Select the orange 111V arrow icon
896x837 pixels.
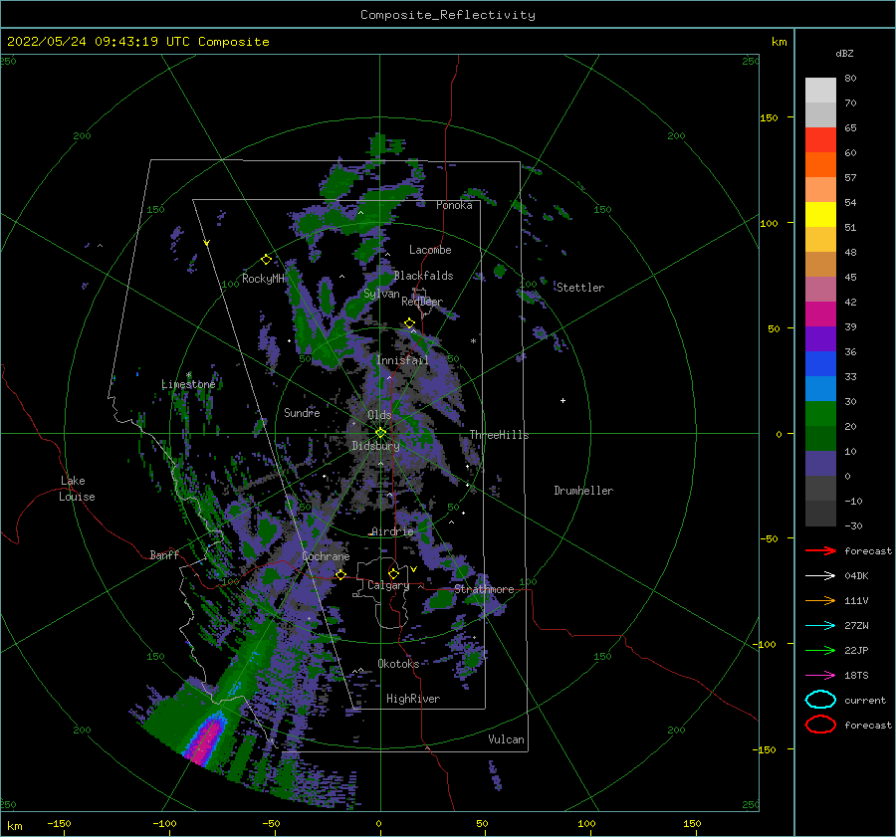tap(820, 600)
